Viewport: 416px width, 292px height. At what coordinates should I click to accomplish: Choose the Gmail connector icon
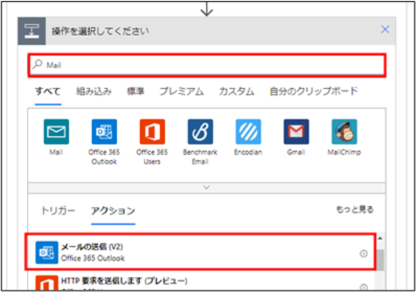pyautogui.click(x=296, y=132)
